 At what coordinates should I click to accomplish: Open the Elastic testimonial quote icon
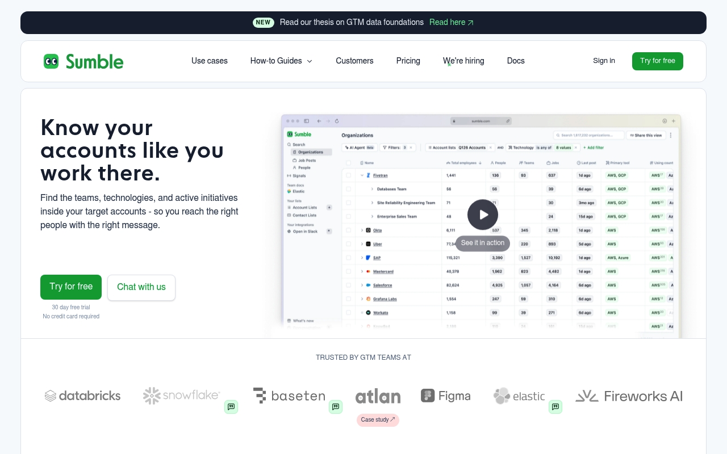tap(555, 406)
